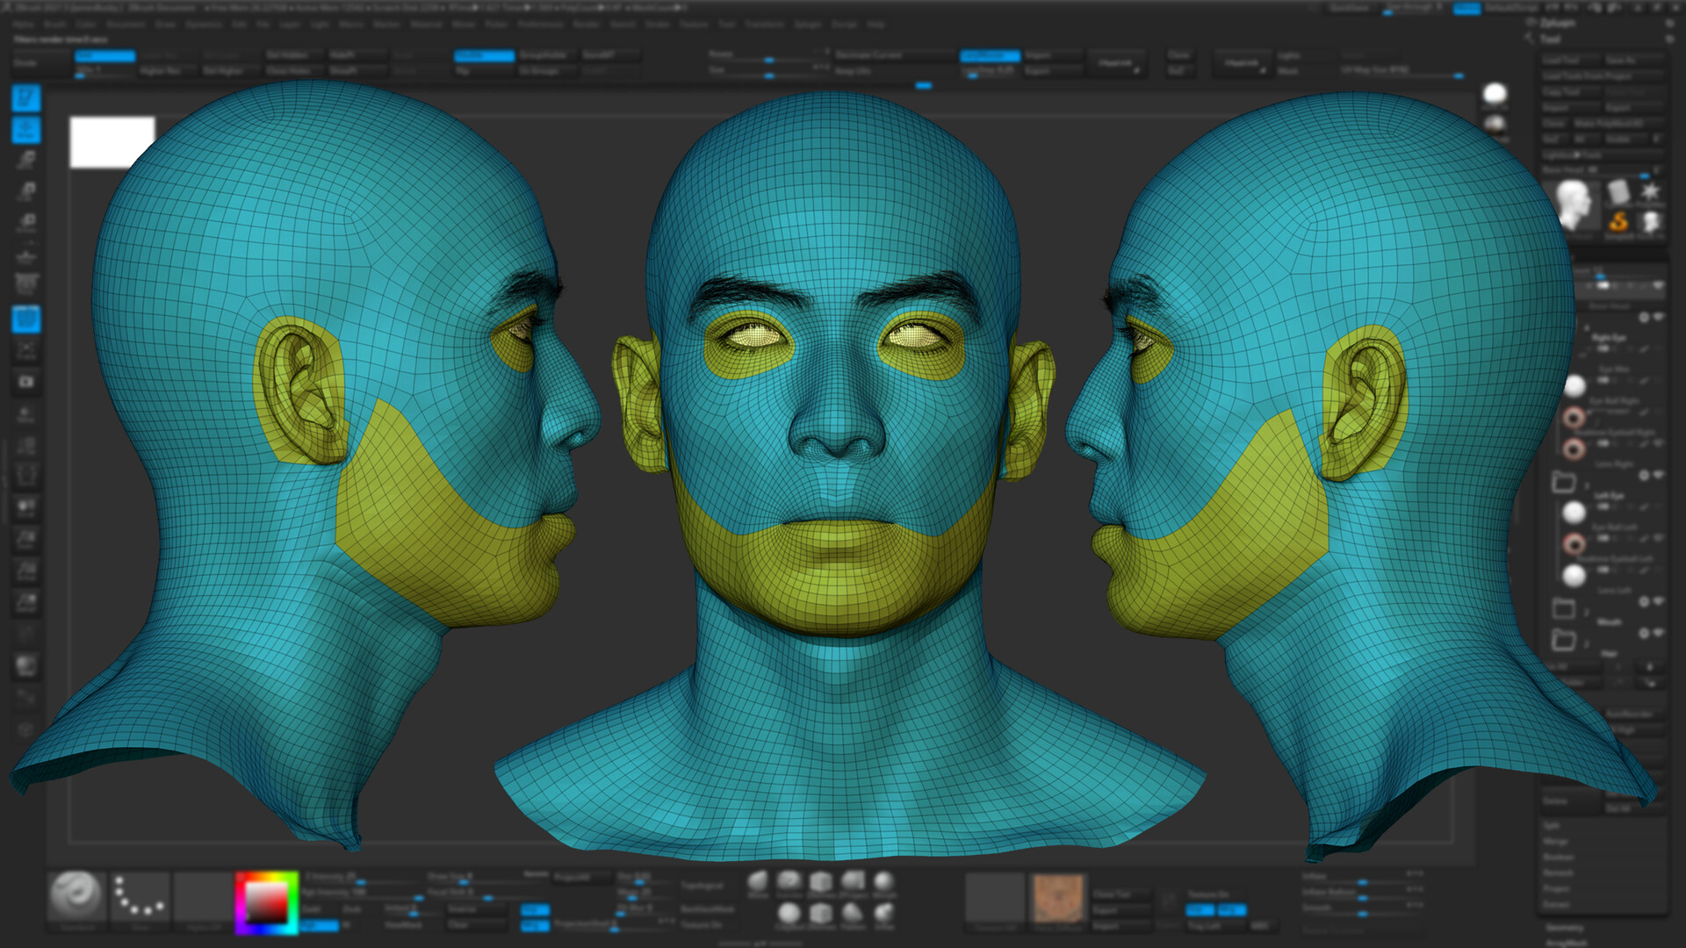Select the PolyMesh3D star tool icon
Image resolution: width=1686 pixels, height=948 pixels.
tap(1652, 192)
